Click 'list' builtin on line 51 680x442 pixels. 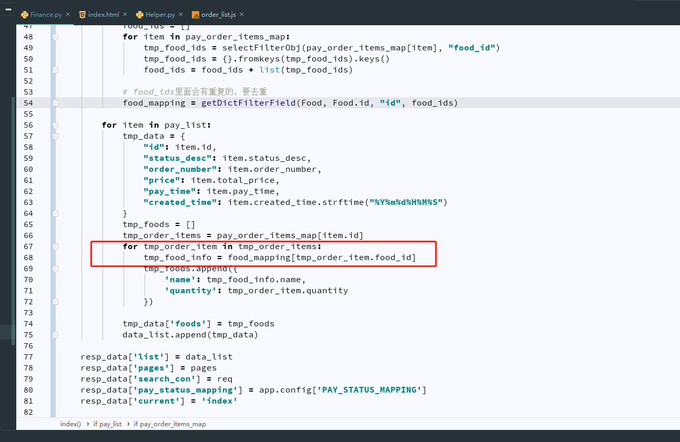270,69
